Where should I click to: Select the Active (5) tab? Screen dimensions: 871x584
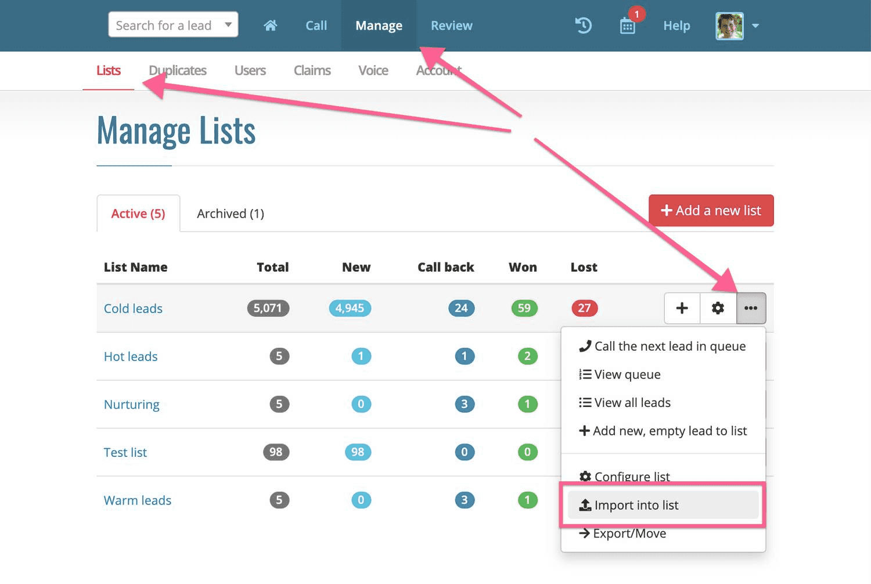click(138, 214)
